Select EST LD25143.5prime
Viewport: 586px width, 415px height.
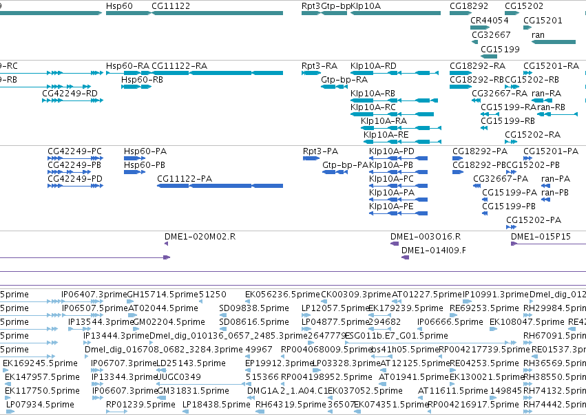191,363
